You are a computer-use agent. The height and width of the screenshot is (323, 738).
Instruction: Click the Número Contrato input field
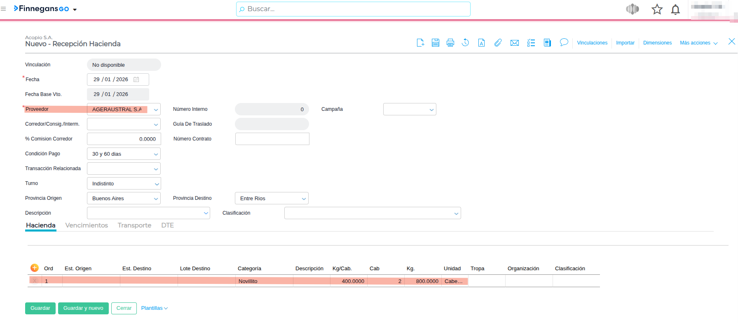click(x=272, y=139)
